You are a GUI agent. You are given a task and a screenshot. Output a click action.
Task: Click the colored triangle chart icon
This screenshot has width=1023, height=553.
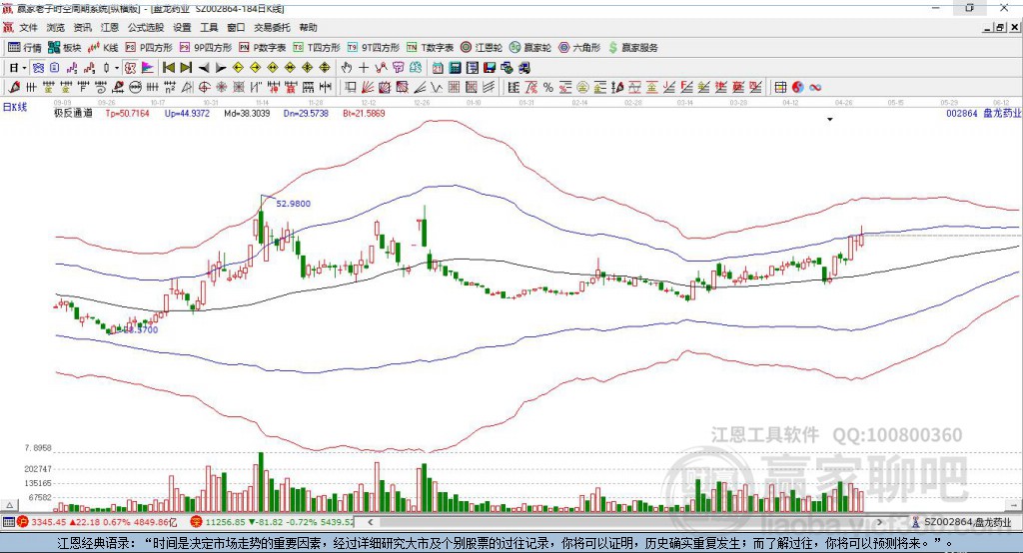pos(148,68)
